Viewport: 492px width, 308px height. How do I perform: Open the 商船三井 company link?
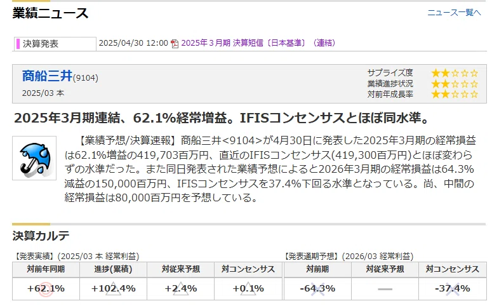click(x=47, y=76)
